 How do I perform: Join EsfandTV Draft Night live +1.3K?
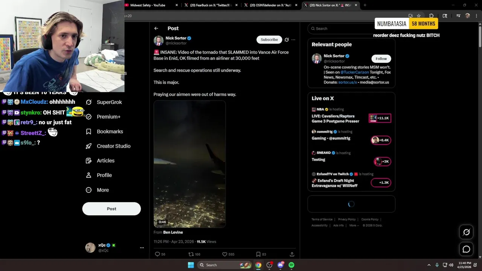pyautogui.click(x=381, y=183)
